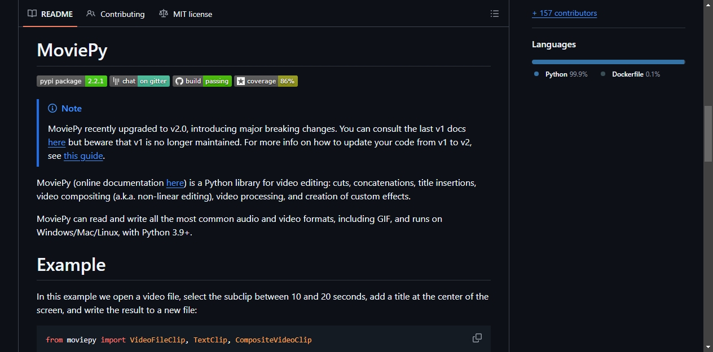Viewport: 713px width, 352px height.
Task: Click the chat on gitter badge
Action: tap(139, 81)
